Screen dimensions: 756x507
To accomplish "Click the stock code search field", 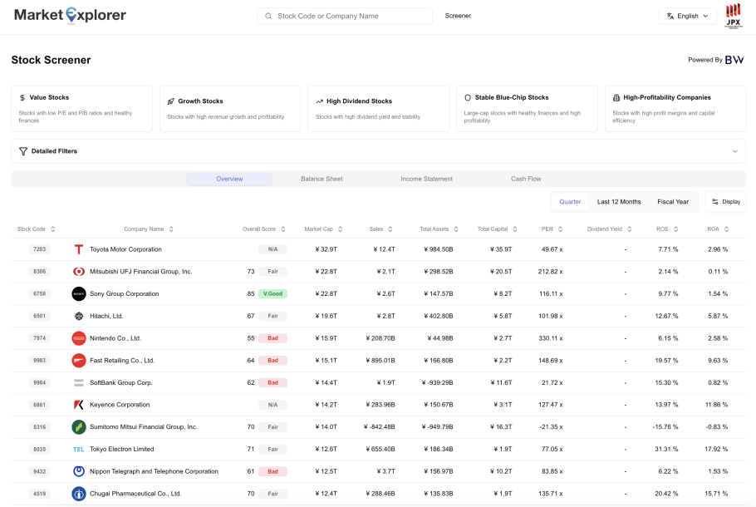I will [345, 16].
